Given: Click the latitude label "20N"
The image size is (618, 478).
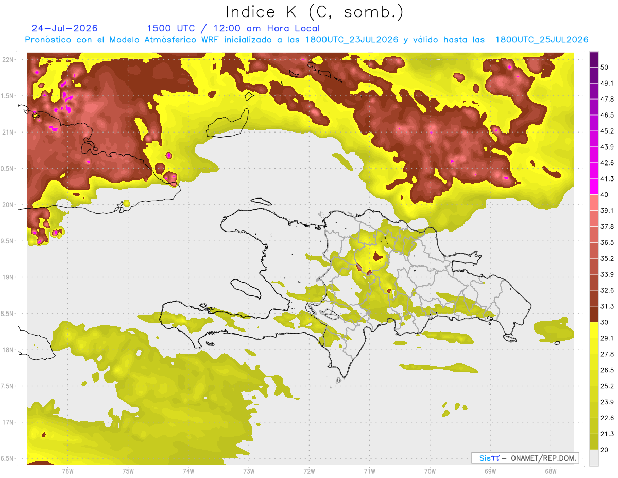Looking at the screenshot, I should tap(9, 205).
